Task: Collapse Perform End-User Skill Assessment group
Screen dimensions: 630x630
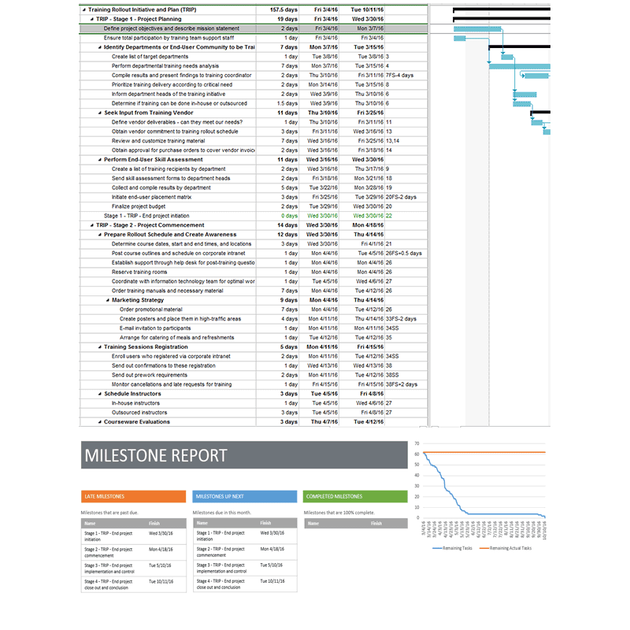Action: tap(100, 159)
